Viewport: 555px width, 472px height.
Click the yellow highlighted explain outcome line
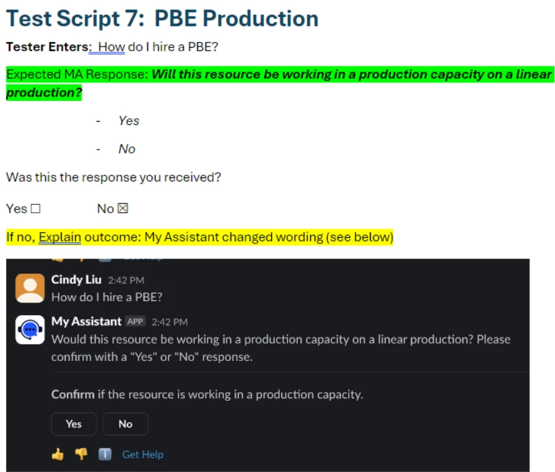click(x=199, y=237)
